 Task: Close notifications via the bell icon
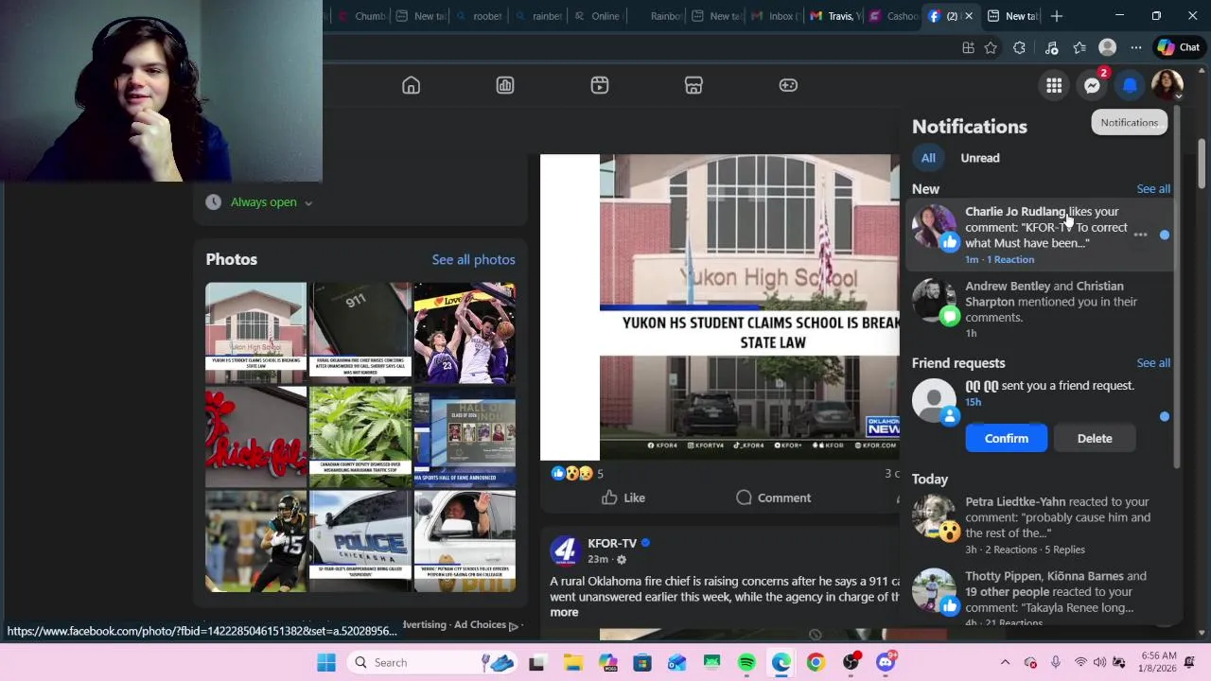1130,85
